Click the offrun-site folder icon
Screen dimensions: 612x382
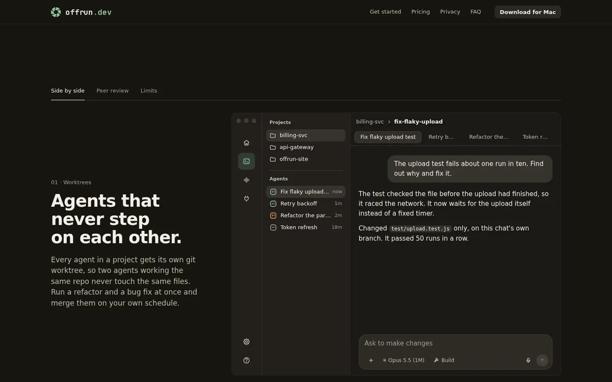tap(273, 159)
